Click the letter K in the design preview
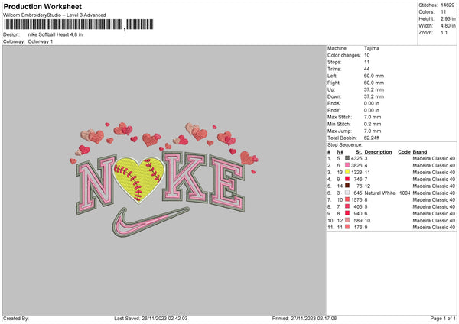459x324 pixels. [x=185, y=177]
